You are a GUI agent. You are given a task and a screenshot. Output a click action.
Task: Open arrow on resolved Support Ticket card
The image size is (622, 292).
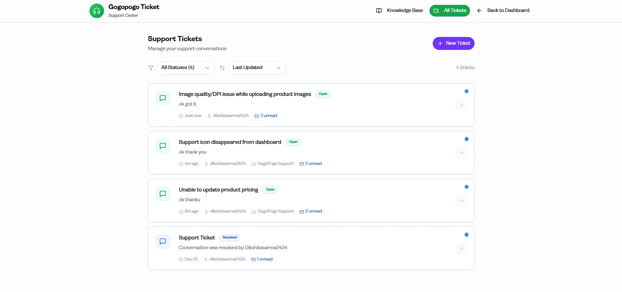(461, 248)
